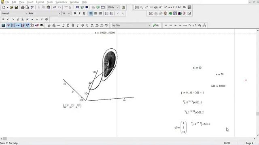Paste from clipboard
Image resolution: width=259 pixels, height=145 pixels.
(49, 7)
